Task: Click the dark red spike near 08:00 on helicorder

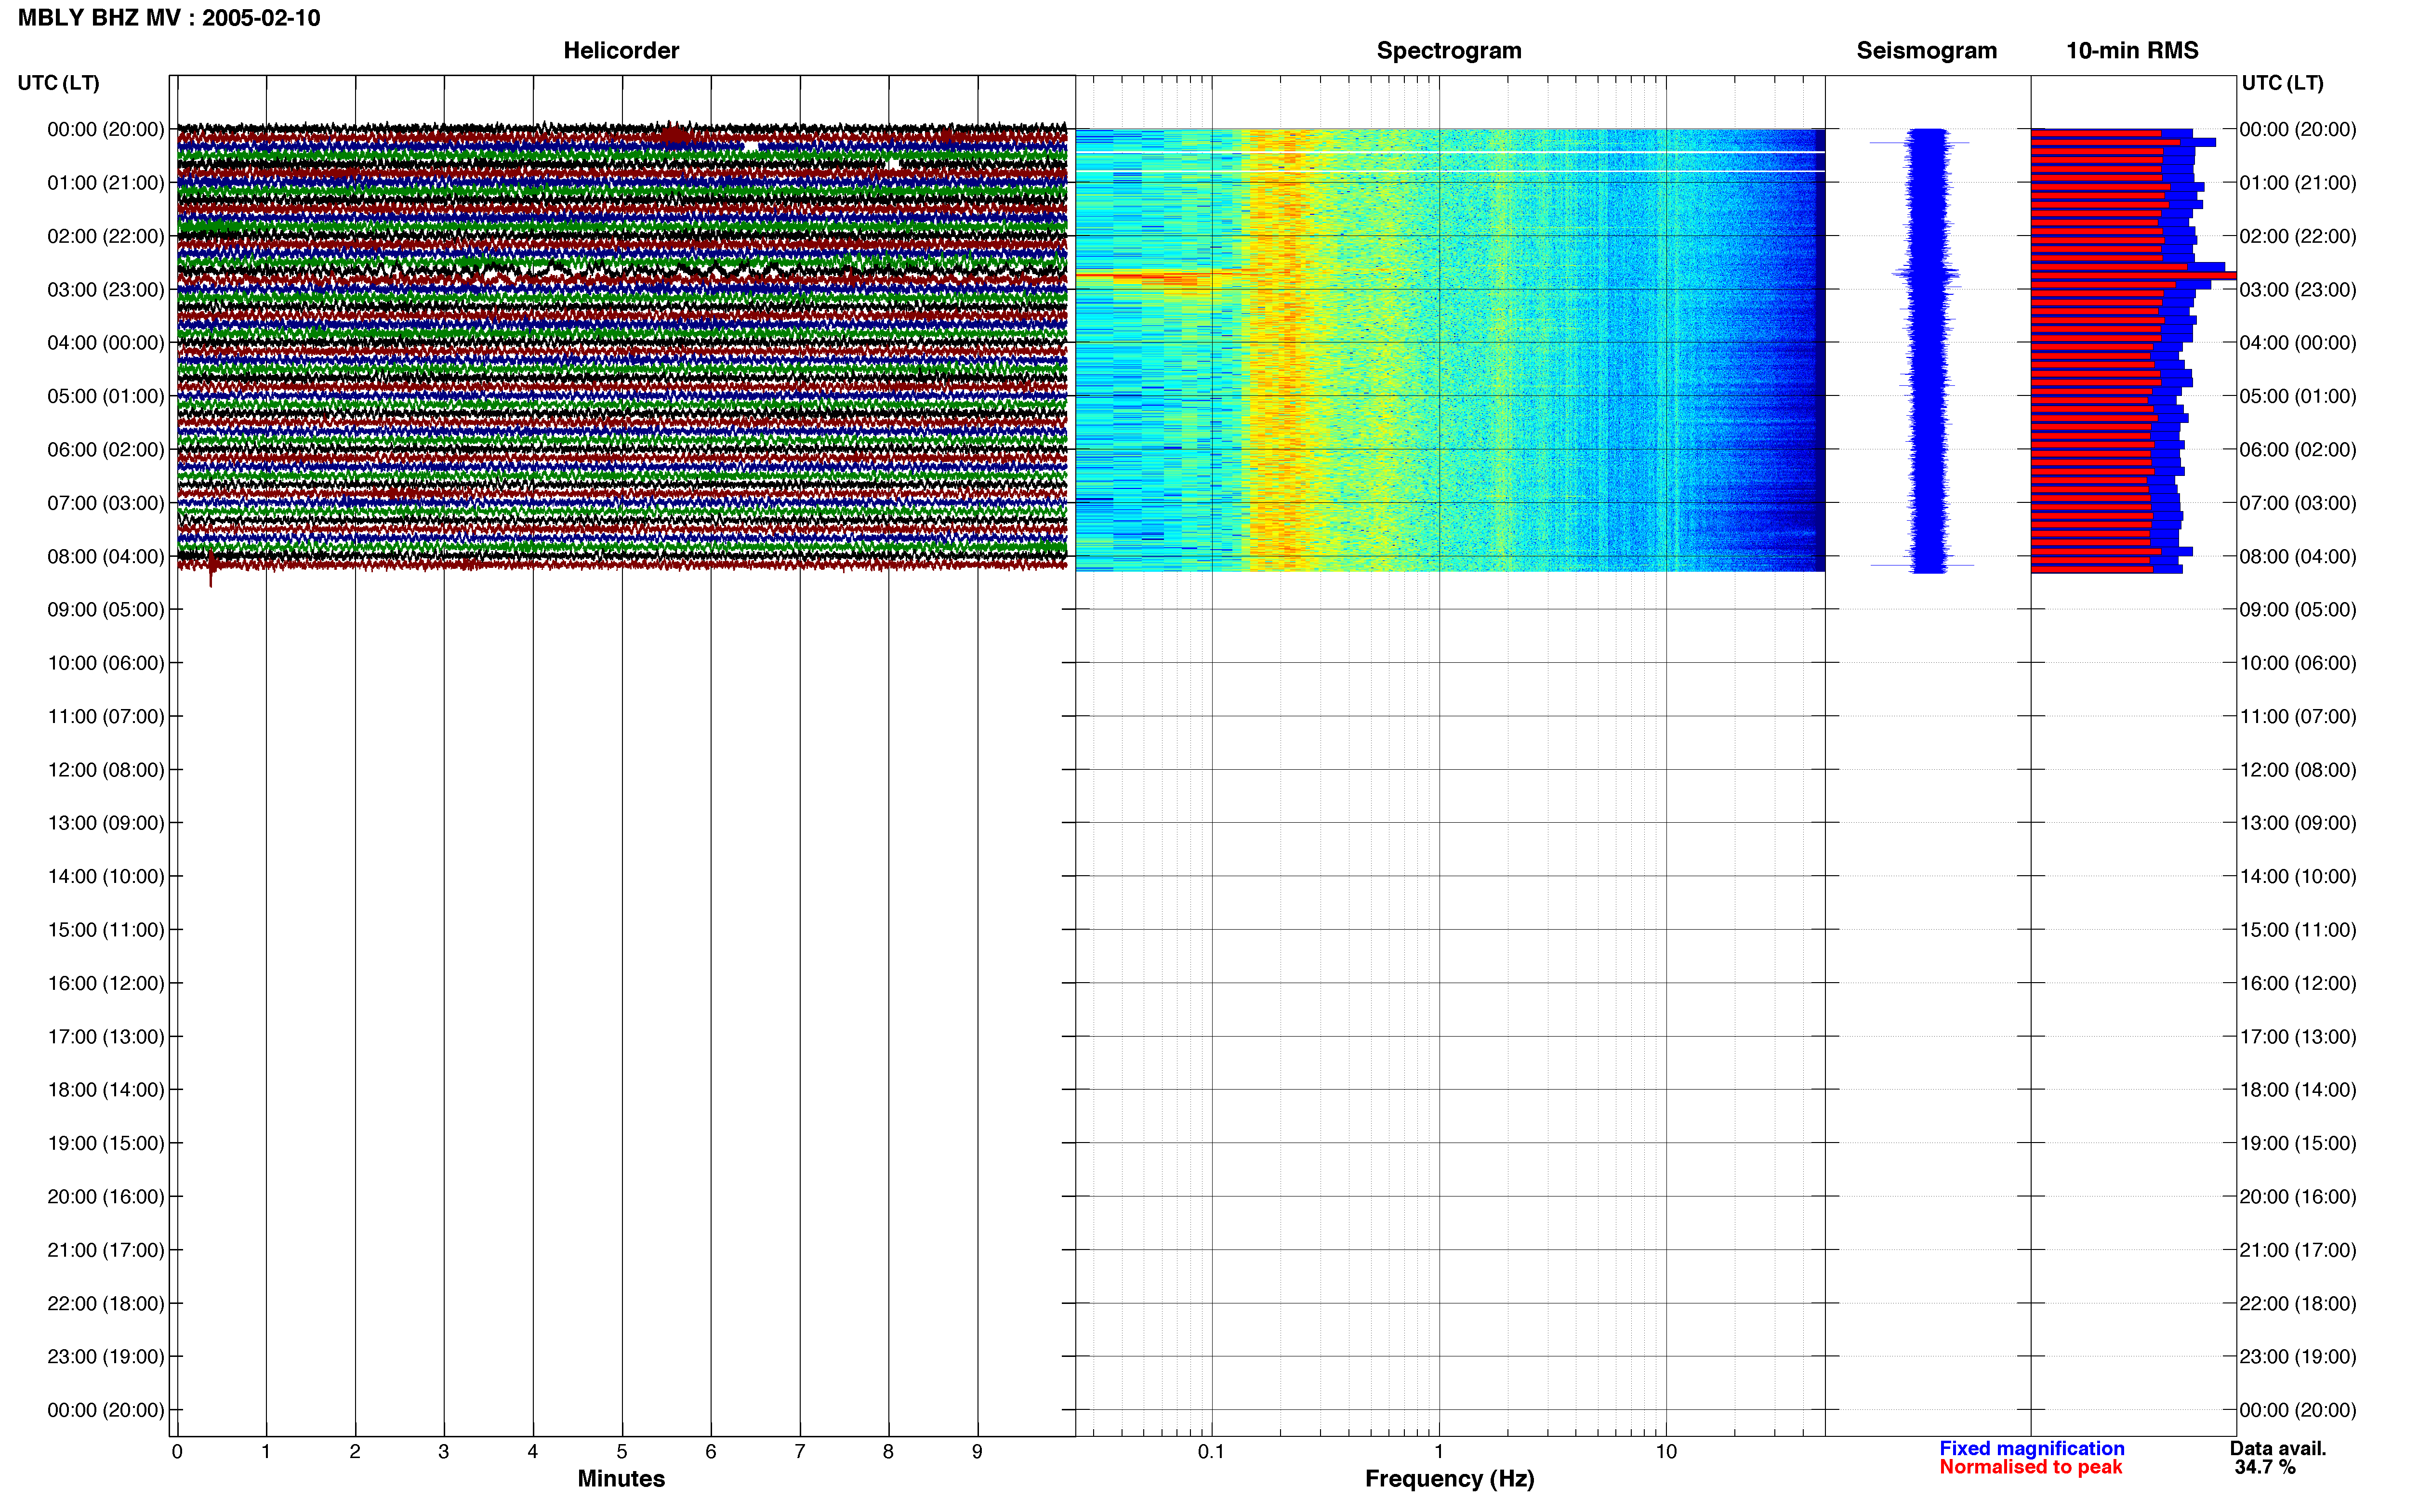Action: 211,567
